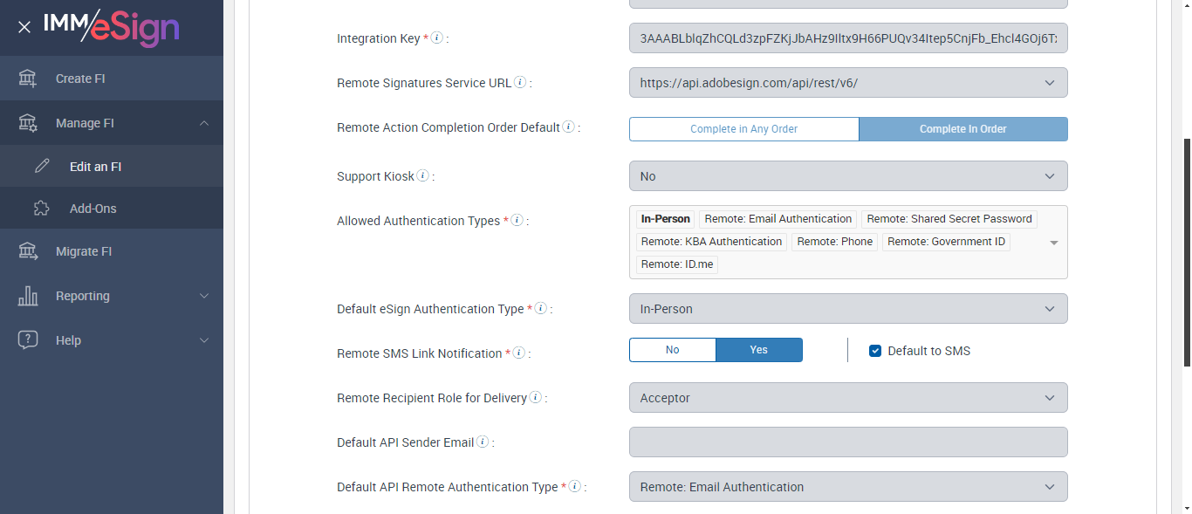This screenshot has height=514, width=1192.
Task: Click info icon beside Support Kiosk label
Action: click(x=422, y=176)
